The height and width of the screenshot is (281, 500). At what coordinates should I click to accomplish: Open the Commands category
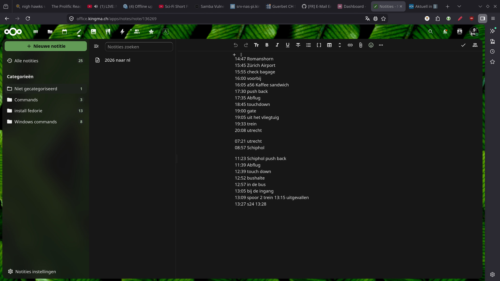26,100
